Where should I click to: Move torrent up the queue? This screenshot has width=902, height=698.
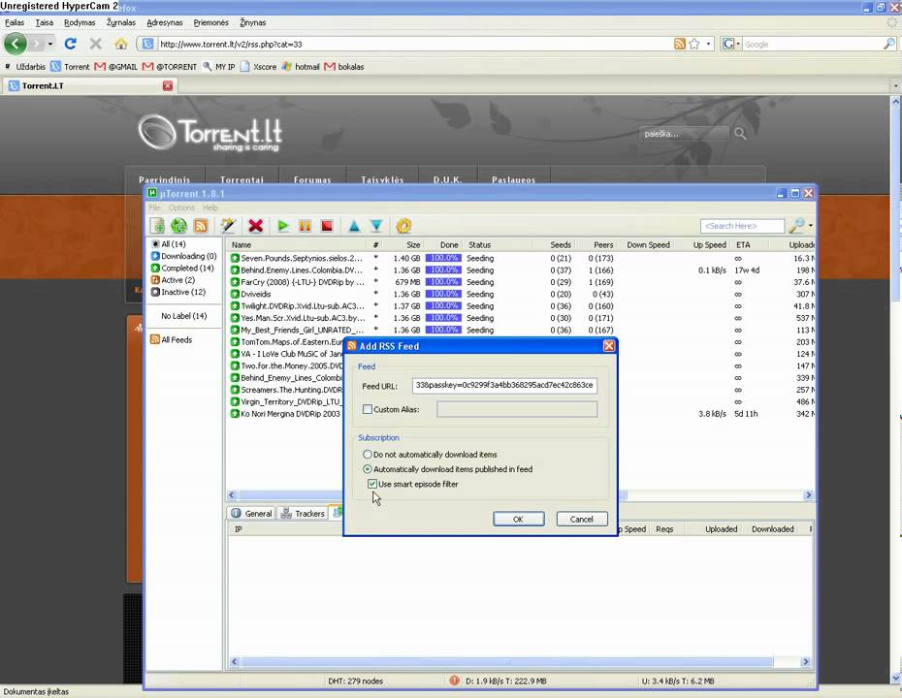click(x=354, y=226)
